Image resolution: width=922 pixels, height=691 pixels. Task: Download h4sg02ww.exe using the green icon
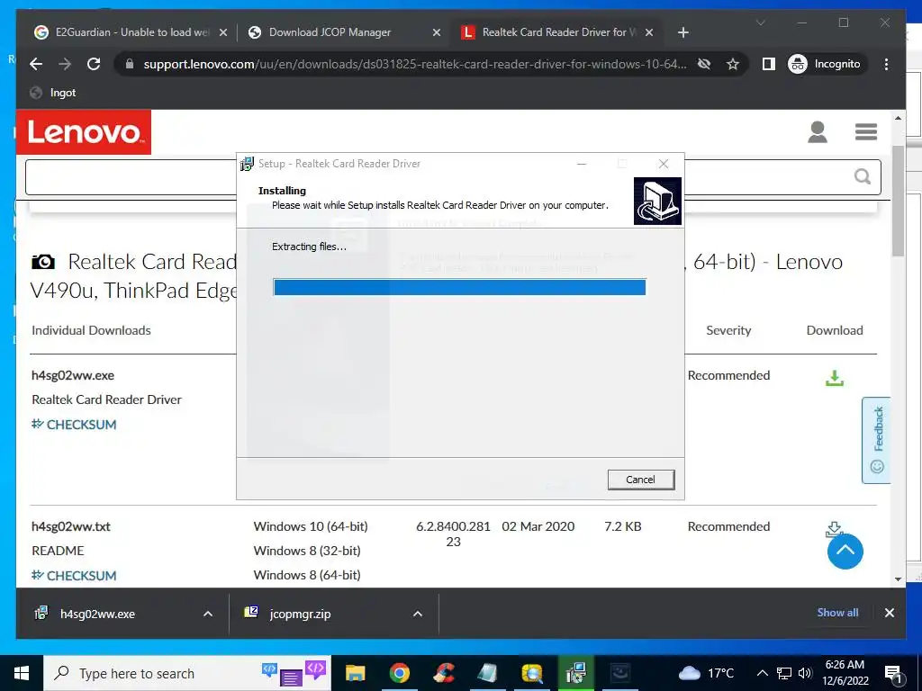(x=835, y=378)
